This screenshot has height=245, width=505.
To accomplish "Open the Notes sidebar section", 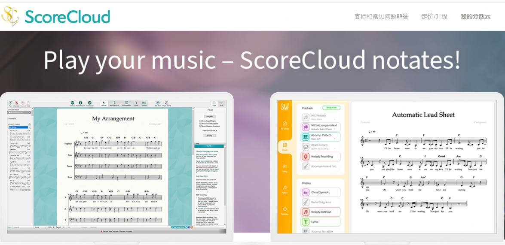I will 285,189.
